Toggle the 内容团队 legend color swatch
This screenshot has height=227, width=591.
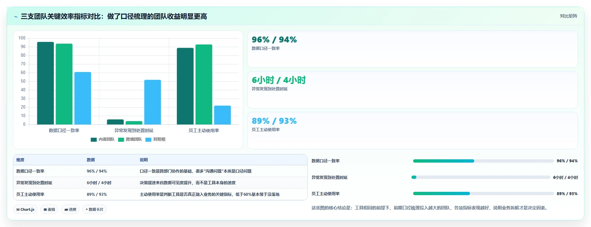click(94, 140)
